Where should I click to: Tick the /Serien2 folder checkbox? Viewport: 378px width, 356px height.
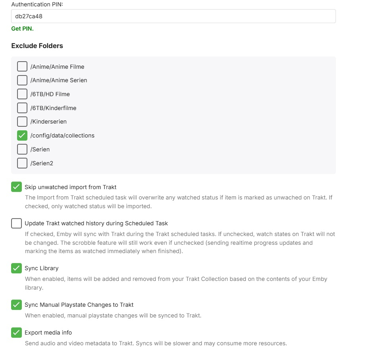point(22,163)
